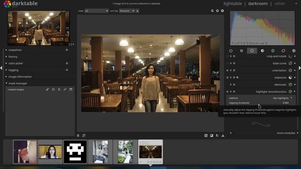Select the brush shape tool in mask manager
The height and width of the screenshot is (169, 301).
click(x=47, y=90)
